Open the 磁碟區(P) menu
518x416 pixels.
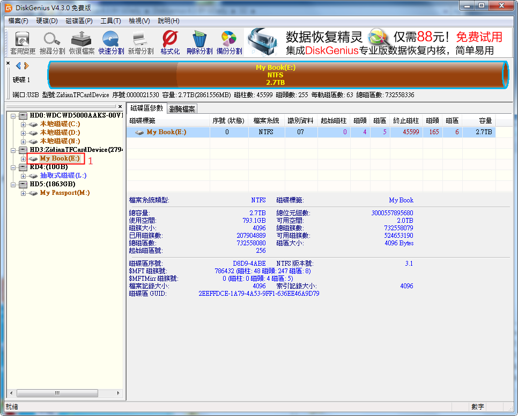click(79, 21)
